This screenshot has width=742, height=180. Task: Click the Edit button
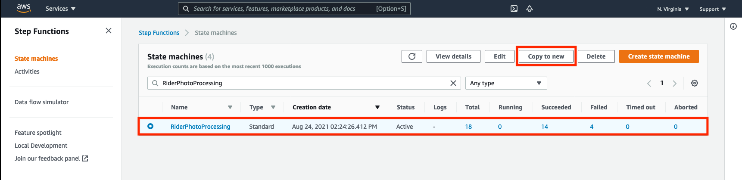tap(500, 56)
